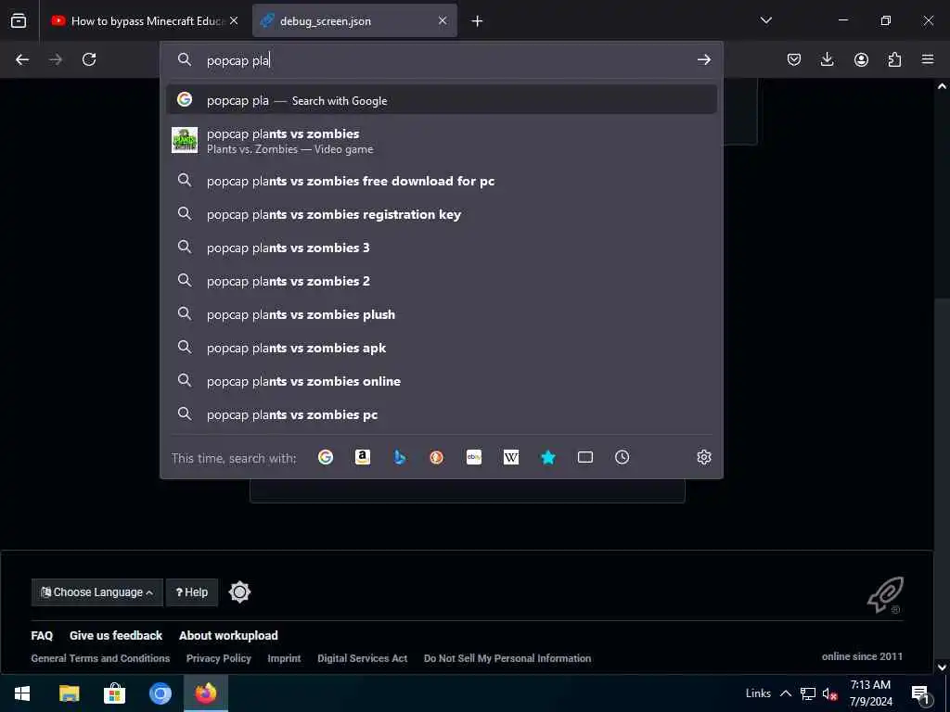Screen dimensions: 950x712
Task: Close the Minecraft YouTube tab
Action: tap(234, 20)
